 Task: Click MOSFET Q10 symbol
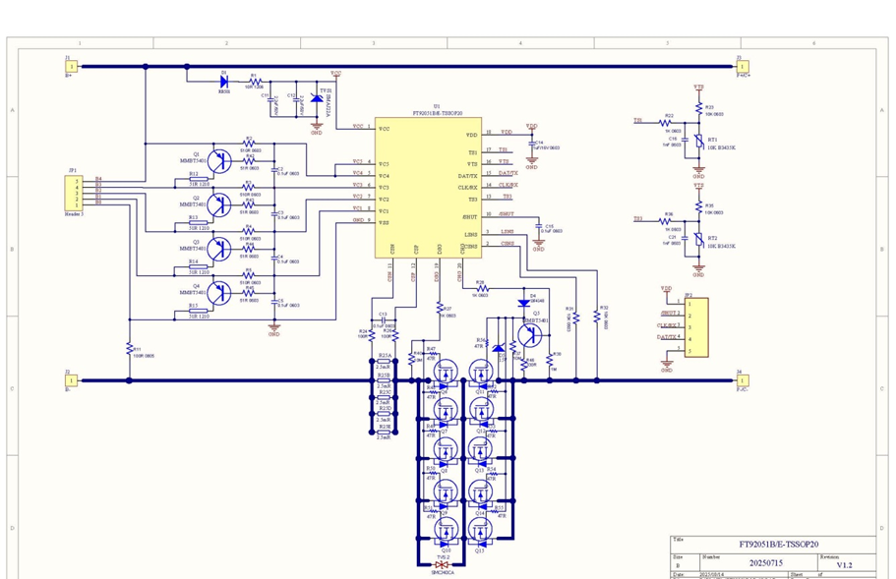(x=446, y=531)
